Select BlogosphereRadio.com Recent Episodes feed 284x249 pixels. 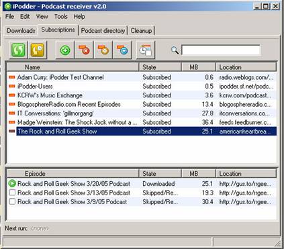click(x=142, y=104)
